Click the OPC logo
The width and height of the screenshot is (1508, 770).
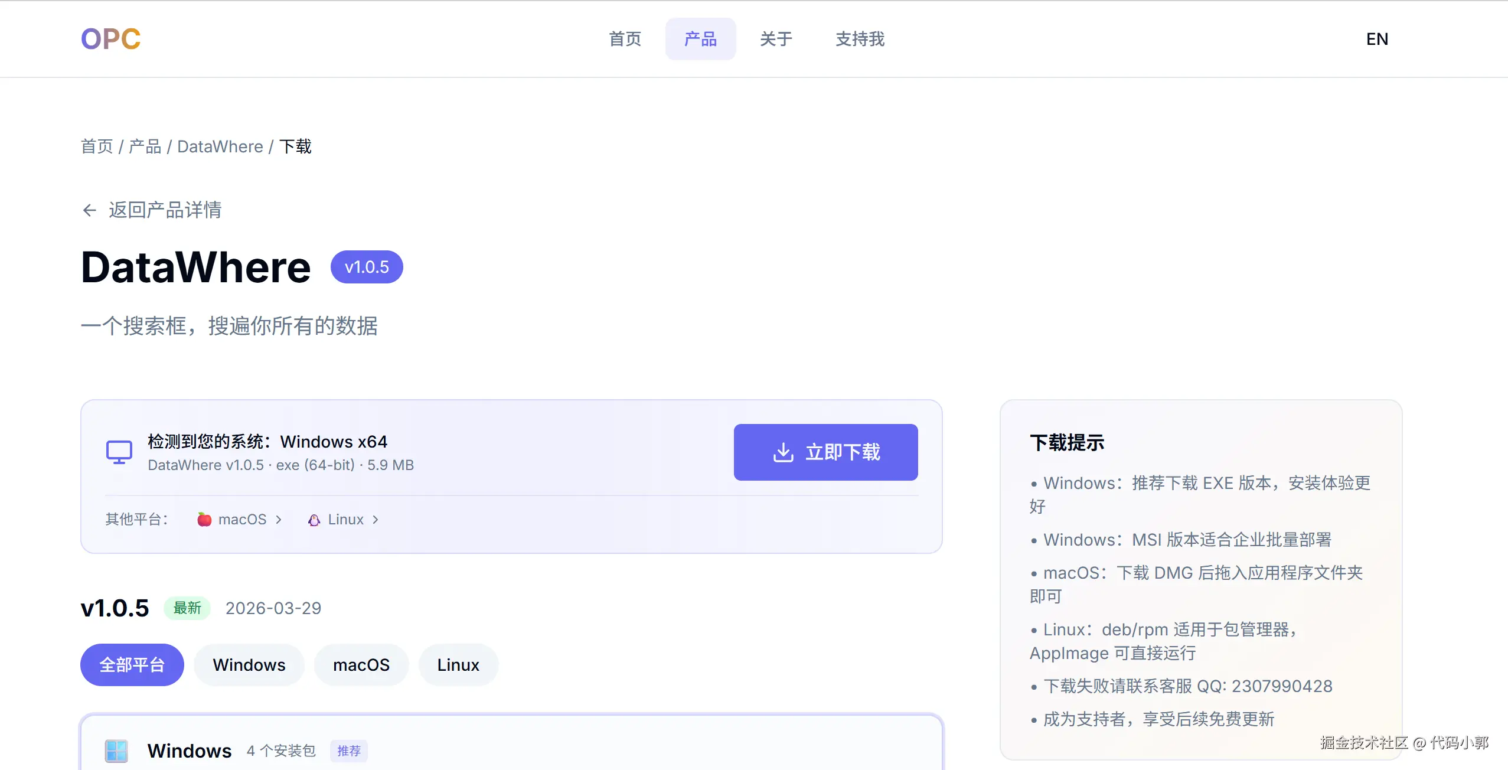(x=110, y=38)
